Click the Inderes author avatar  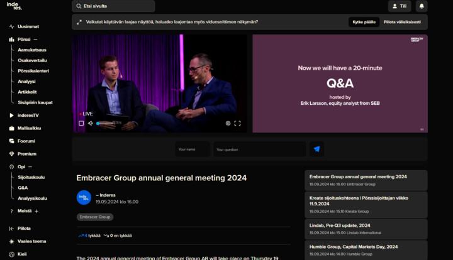[84, 197]
